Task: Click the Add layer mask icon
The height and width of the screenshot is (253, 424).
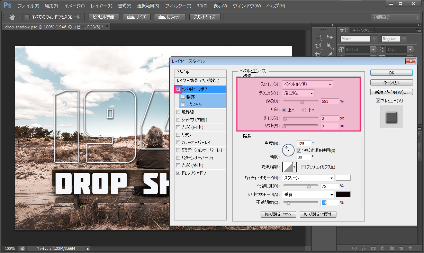Action: tap(373, 248)
